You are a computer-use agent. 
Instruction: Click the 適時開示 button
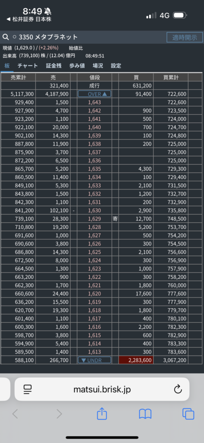(185, 37)
